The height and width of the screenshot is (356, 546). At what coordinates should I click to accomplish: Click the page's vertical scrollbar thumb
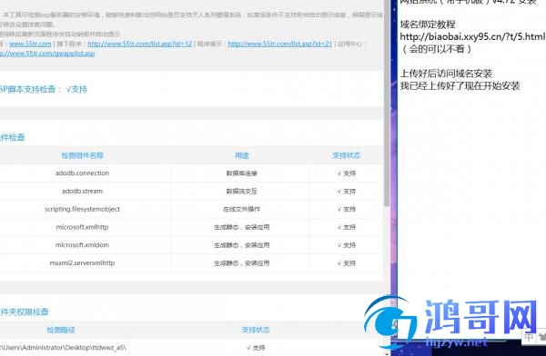click(387, 103)
